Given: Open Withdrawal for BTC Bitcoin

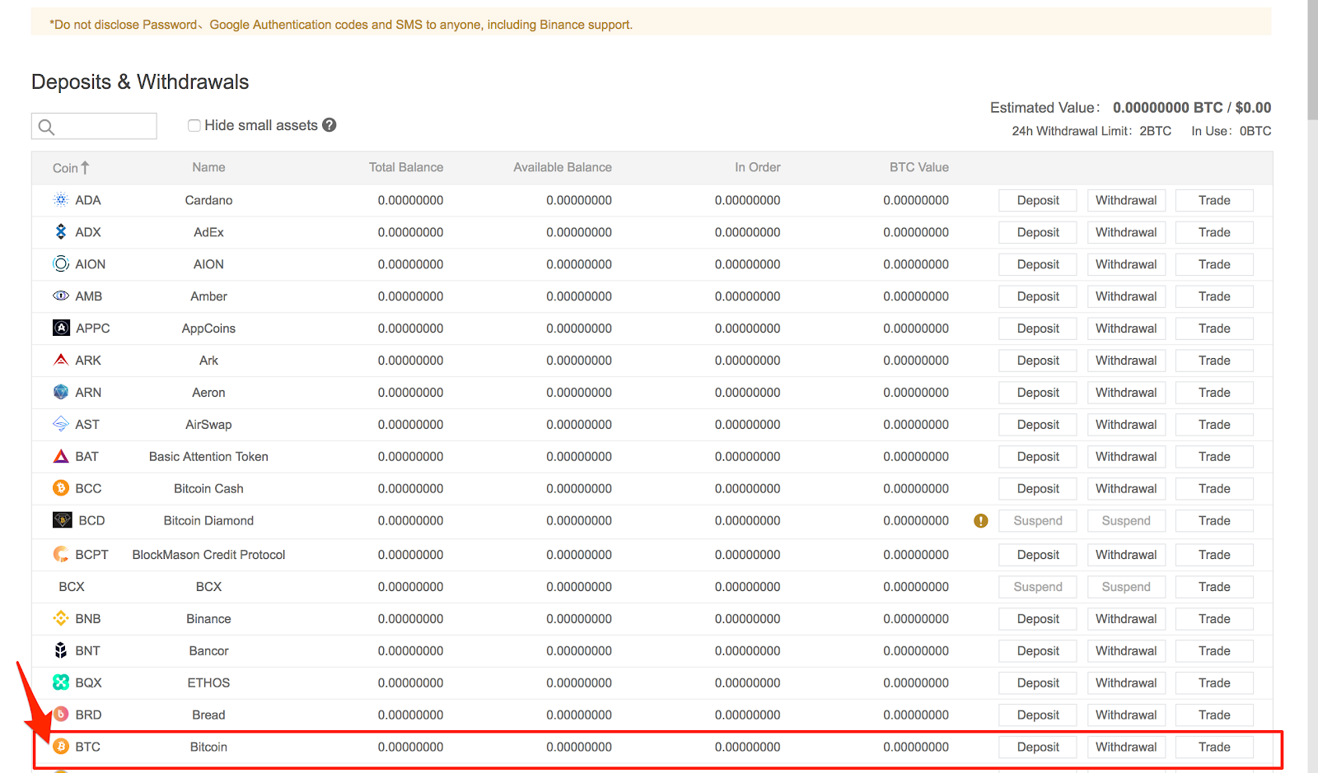Looking at the screenshot, I should tap(1126, 747).
